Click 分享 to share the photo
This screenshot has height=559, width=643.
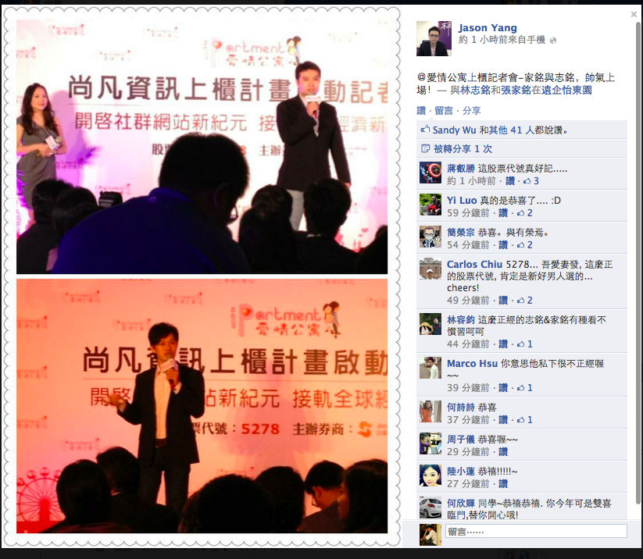(x=472, y=111)
